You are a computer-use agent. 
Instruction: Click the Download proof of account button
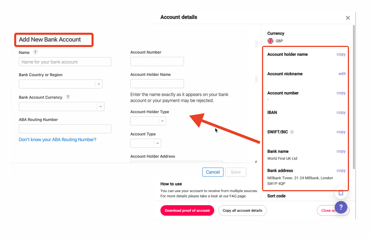(187, 210)
